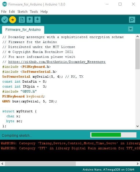Click the 'const int DataPin = 8;' line
Screen dimensions: 140x172
[24, 81]
